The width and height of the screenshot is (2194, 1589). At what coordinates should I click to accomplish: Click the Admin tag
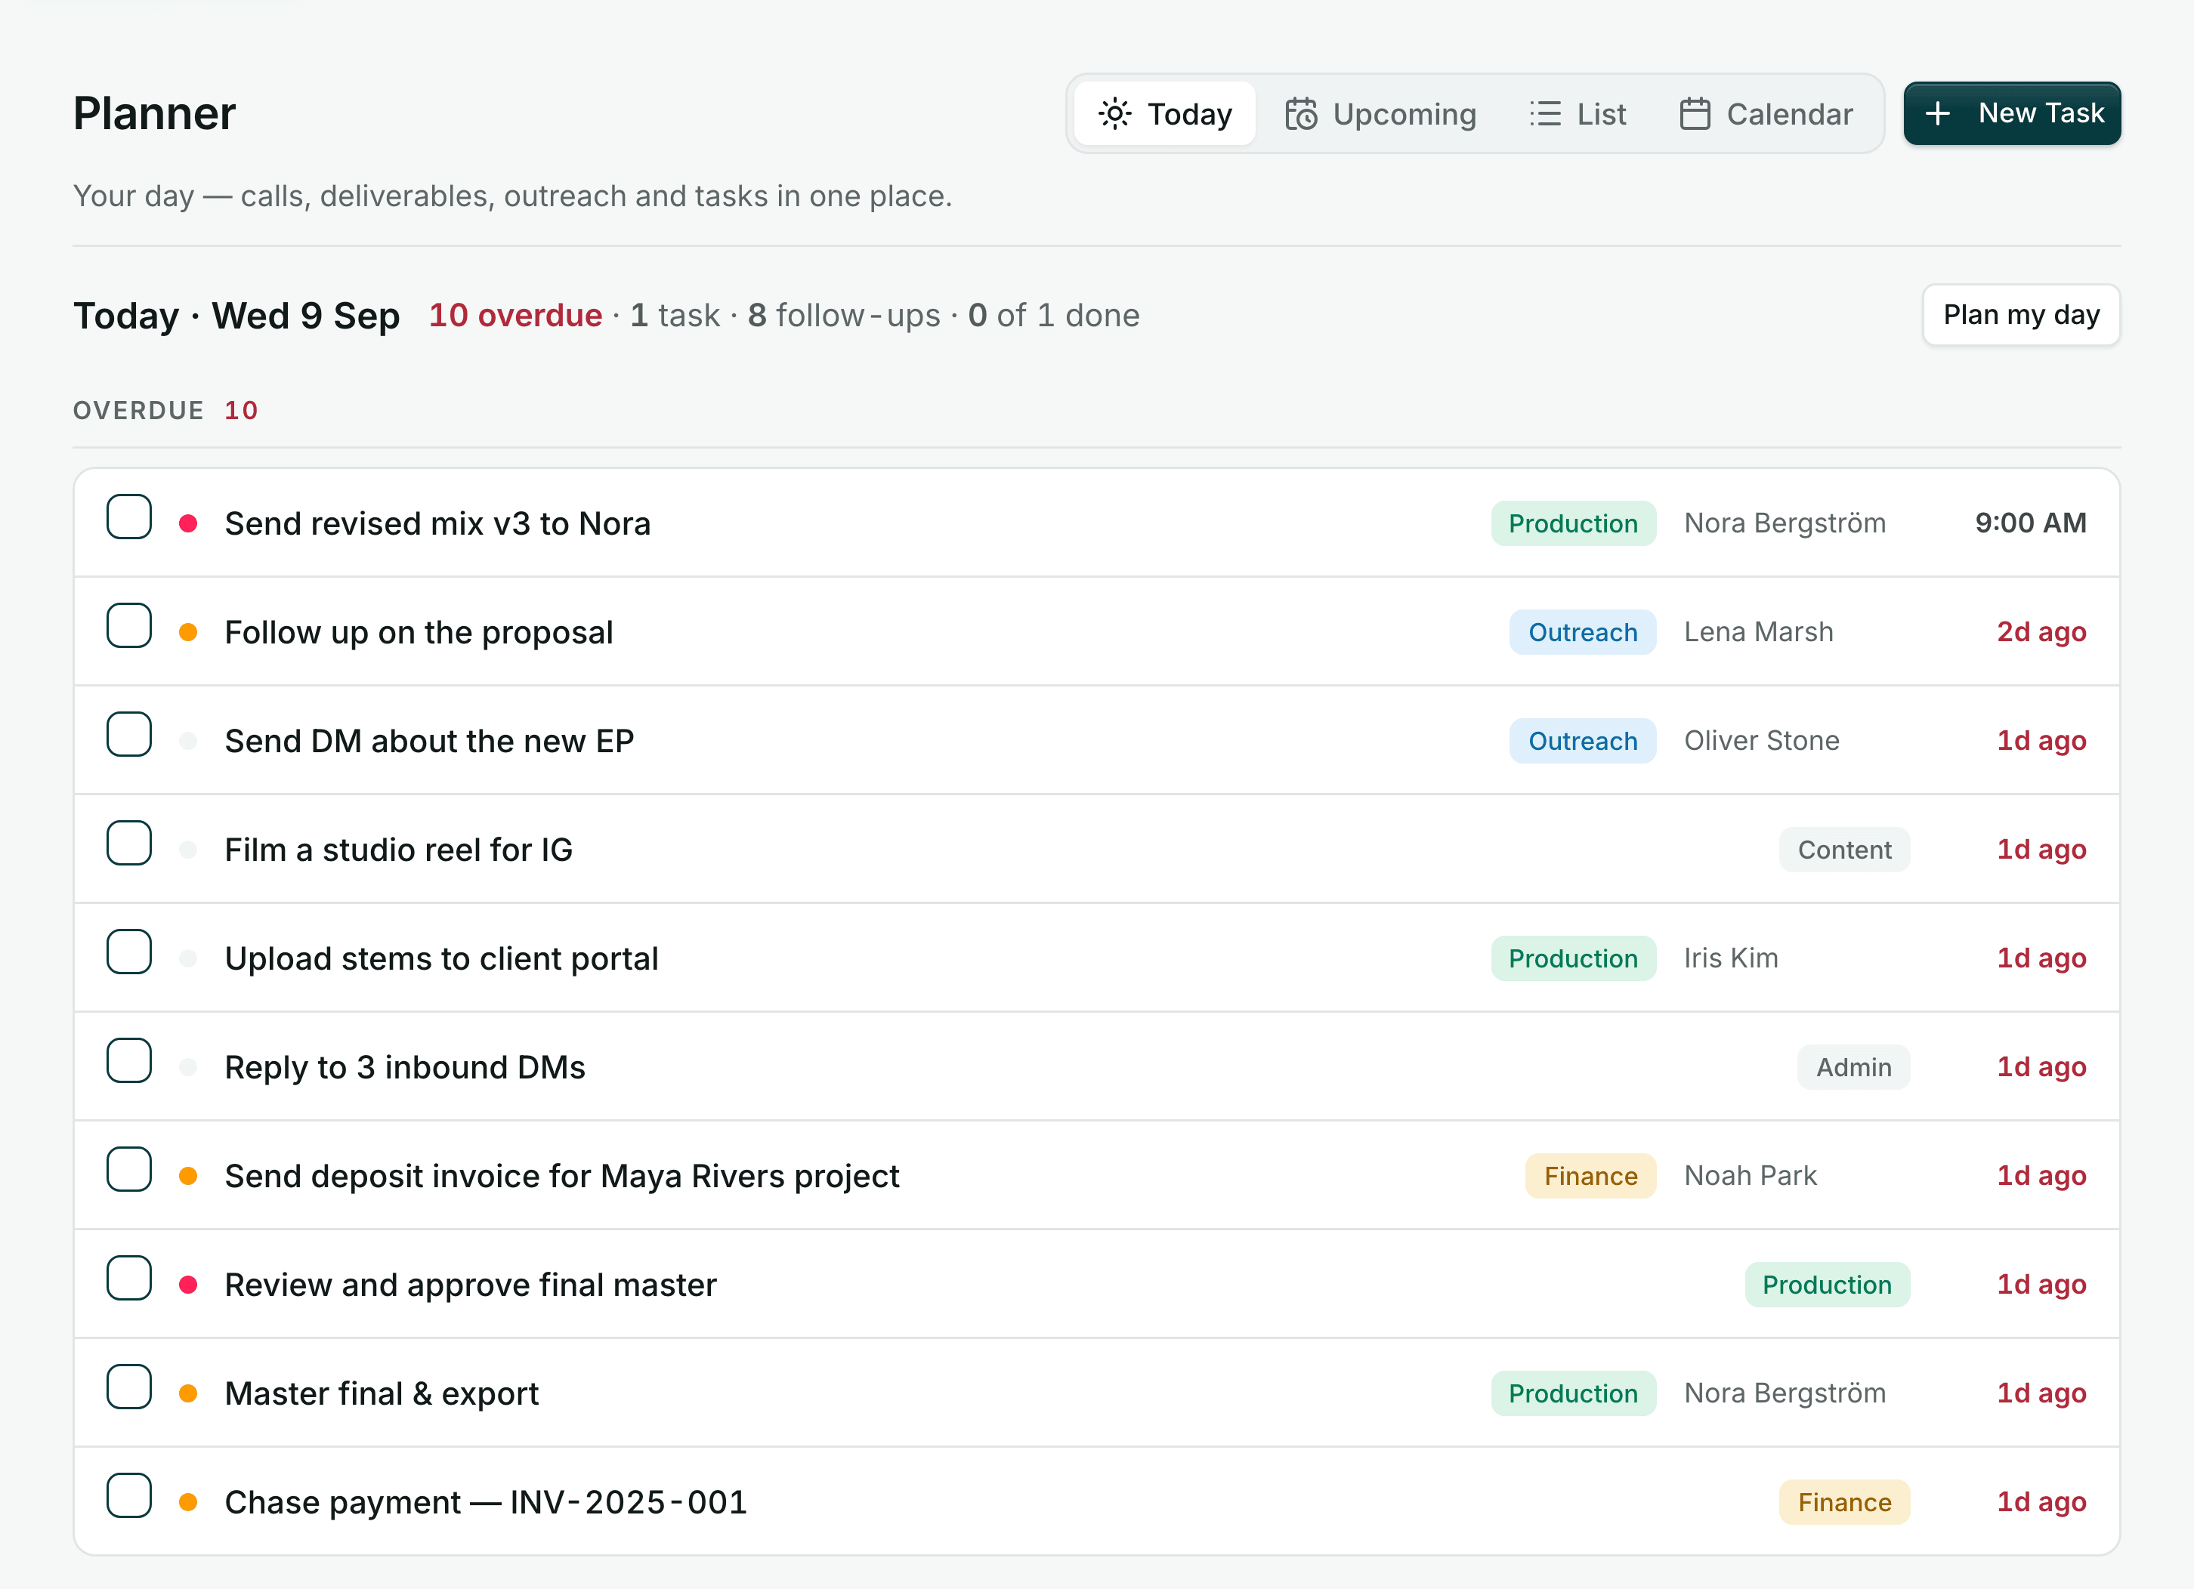point(1853,1068)
